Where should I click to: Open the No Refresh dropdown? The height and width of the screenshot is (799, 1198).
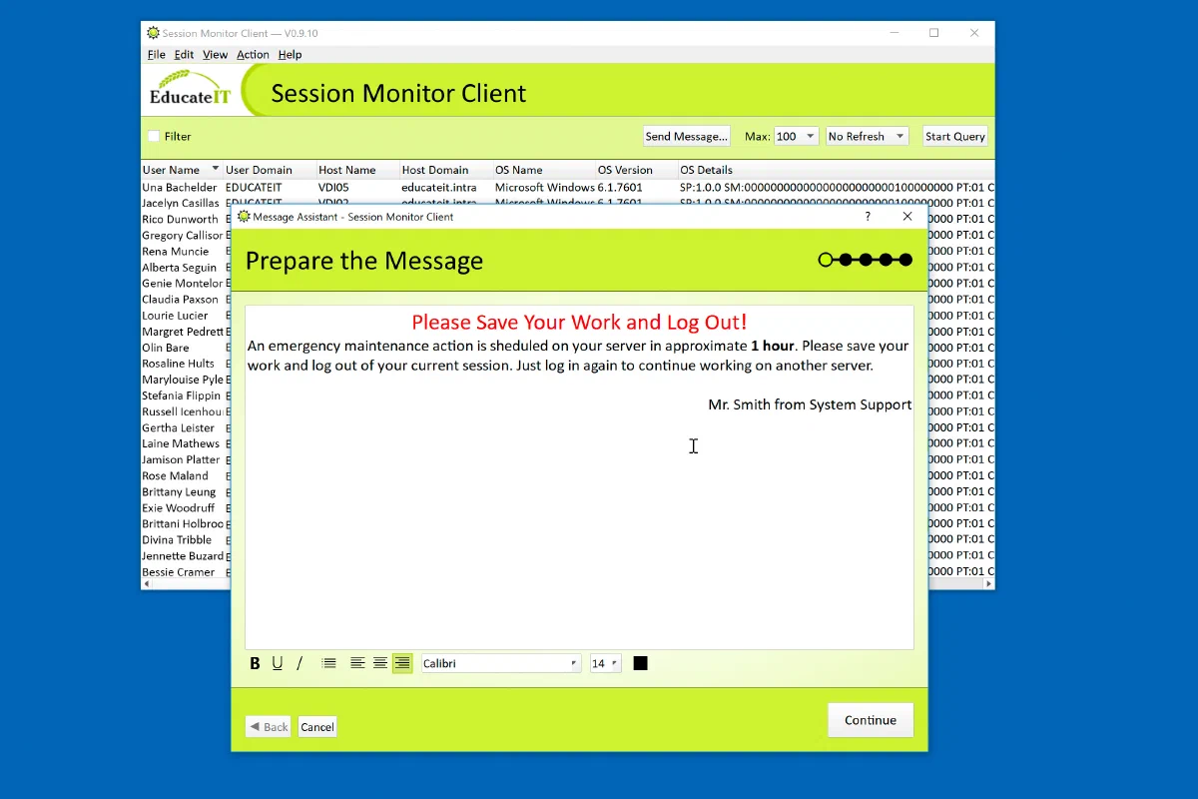[x=867, y=136]
